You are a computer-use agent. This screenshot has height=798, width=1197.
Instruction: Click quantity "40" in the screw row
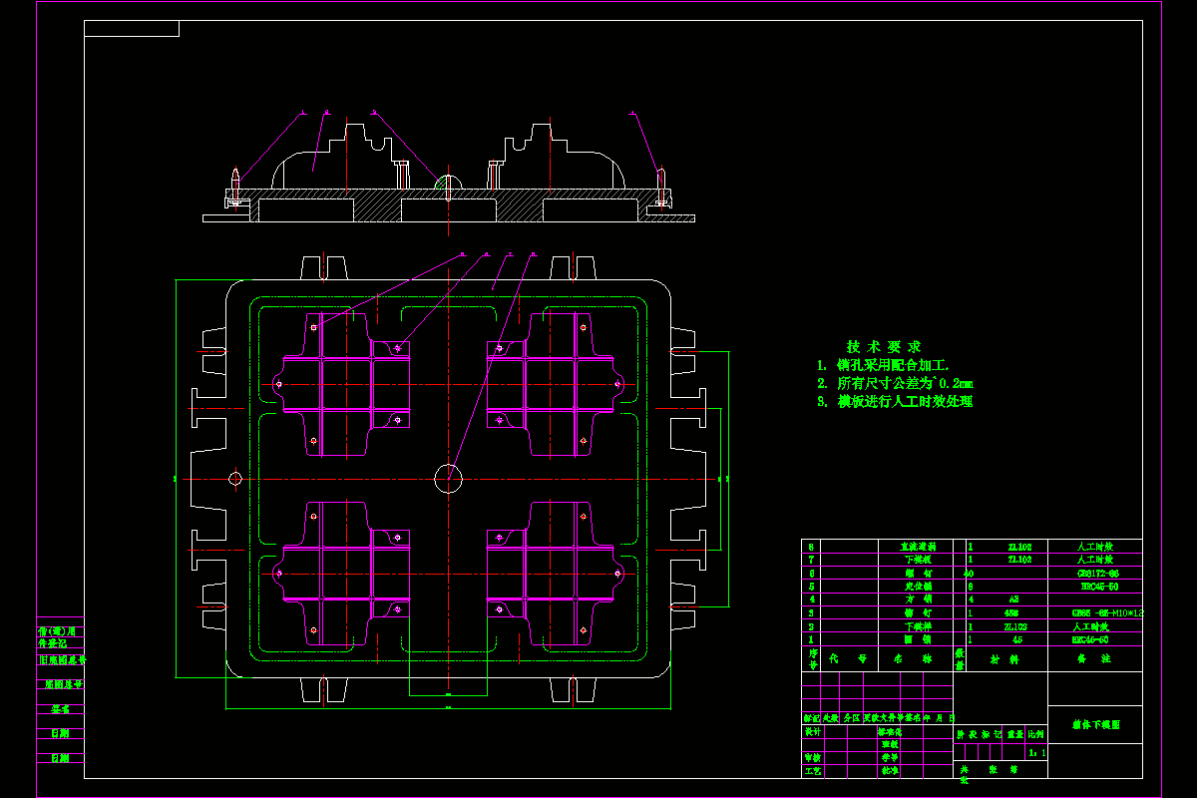[x=969, y=574]
